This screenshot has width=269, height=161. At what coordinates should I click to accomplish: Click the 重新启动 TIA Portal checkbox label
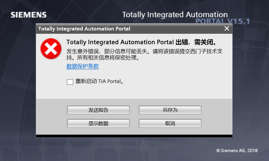tap(99, 81)
